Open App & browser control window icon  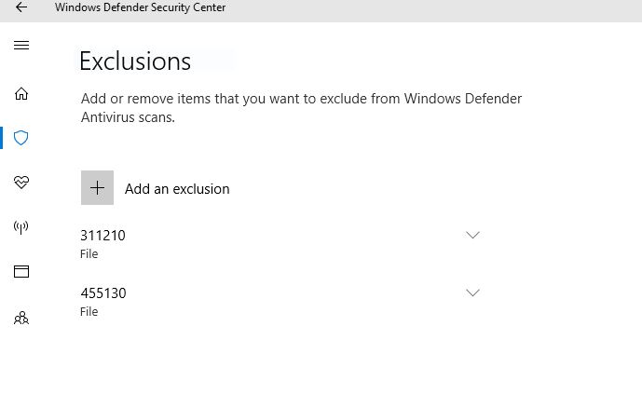click(21, 271)
